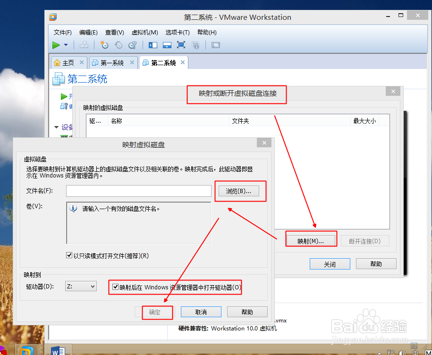
Task: Click the 确定 button in 映射虚拟磁盘
Action: click(x=155, y=312)
